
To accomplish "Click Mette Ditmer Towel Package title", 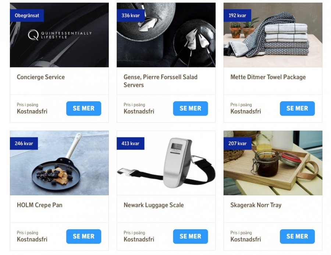I will tap(268, 77).
